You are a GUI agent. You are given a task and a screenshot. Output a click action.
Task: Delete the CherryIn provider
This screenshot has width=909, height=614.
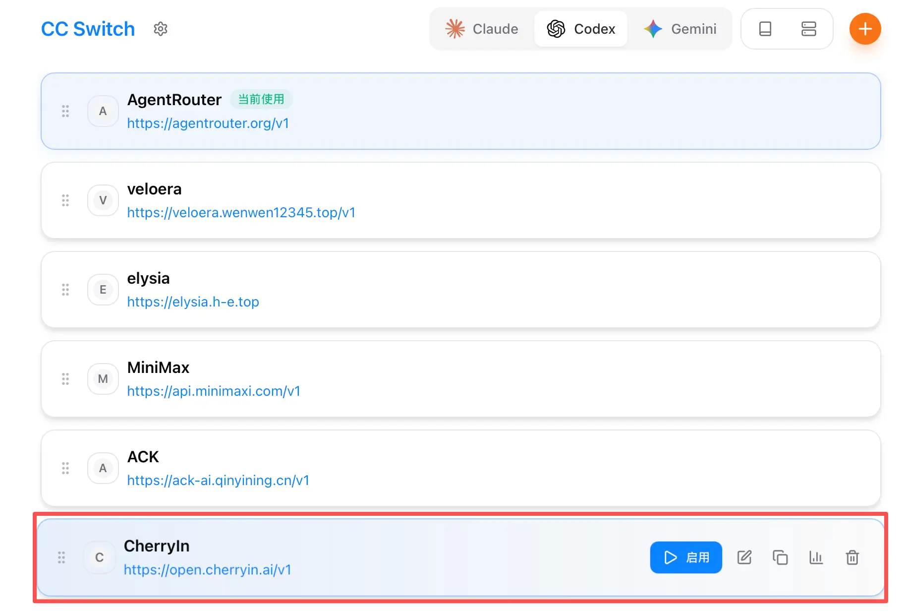tap(852, 557)
